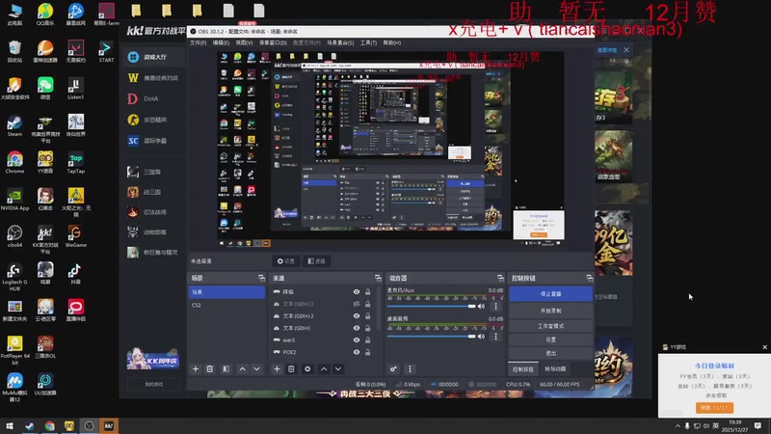Toggle visibility of 文本 (GDI+) 3 source

click(357, 304)
